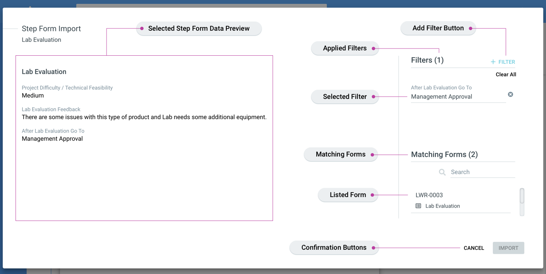The height and width of the screenshot is (274, 546).
Task: Click the Filters (1) section heading
Action: 427,60
